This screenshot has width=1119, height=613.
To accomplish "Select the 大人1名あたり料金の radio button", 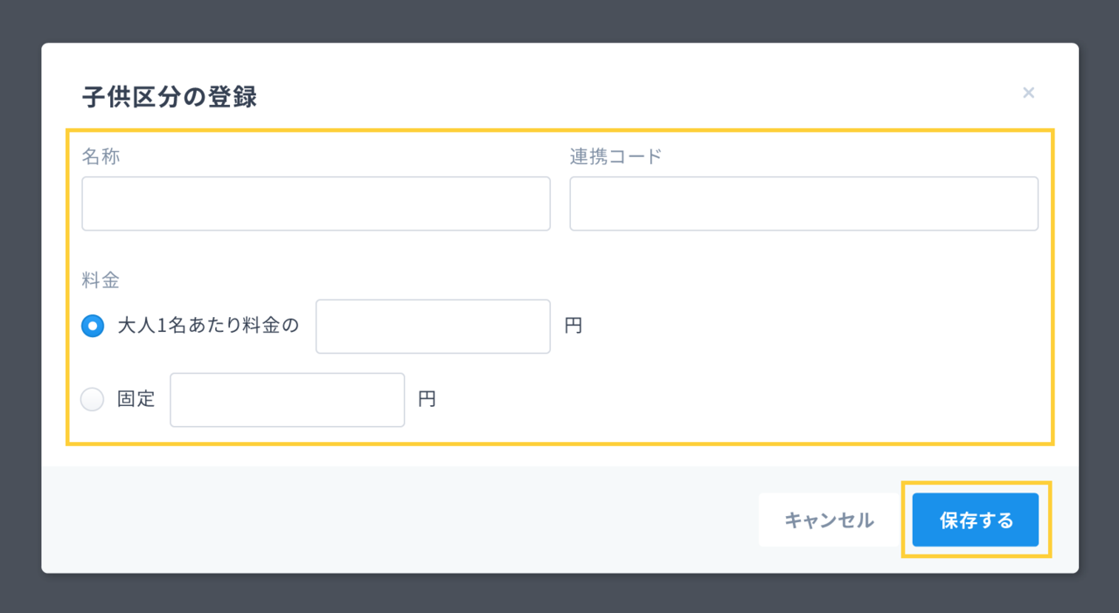I will pyautogui.click(x=93, y=326).
